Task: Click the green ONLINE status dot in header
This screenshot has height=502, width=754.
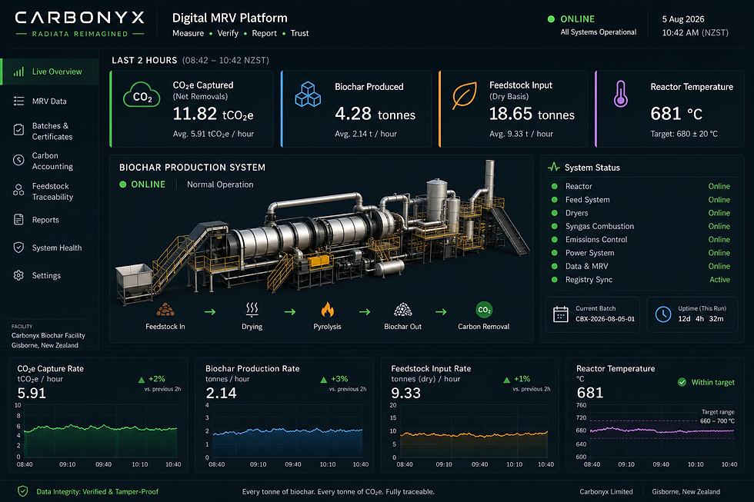Action: (551, 19)
